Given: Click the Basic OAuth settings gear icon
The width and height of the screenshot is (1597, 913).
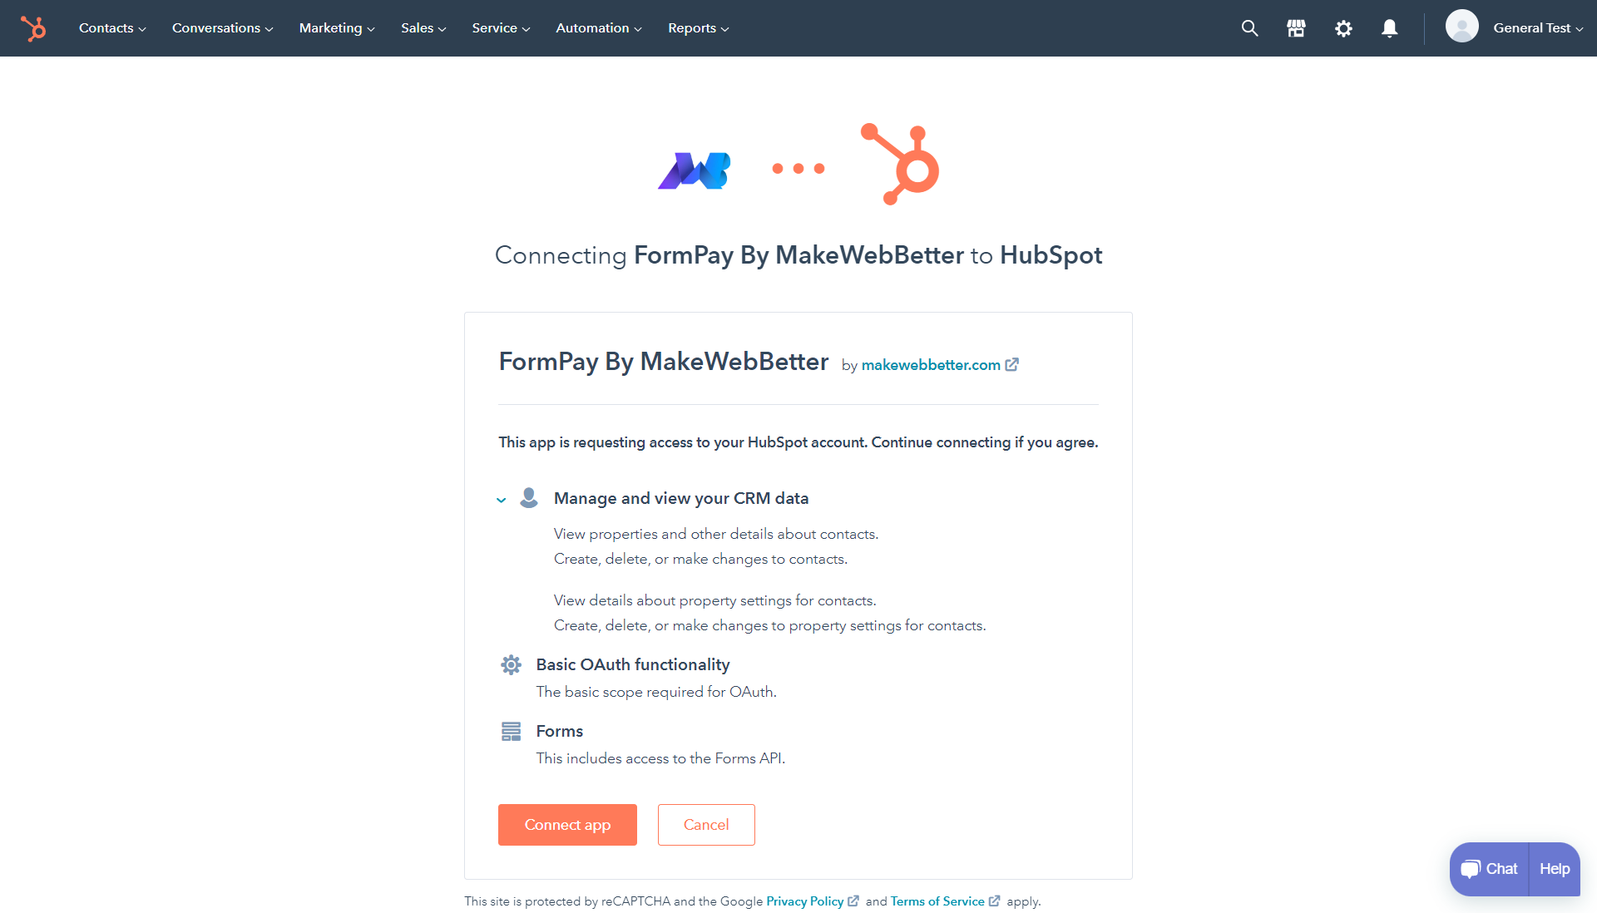Looking at the screenshot, I should [510, 663].
